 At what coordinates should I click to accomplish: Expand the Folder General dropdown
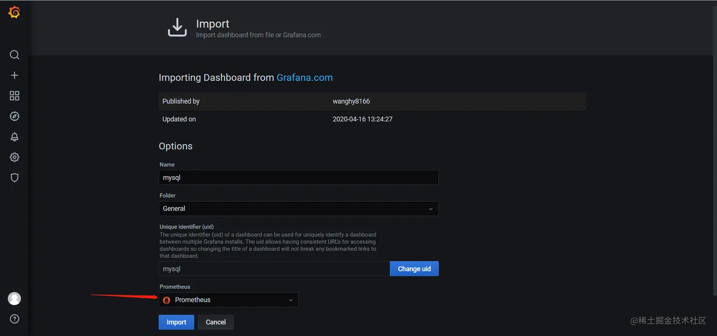[x=298, y=209]
